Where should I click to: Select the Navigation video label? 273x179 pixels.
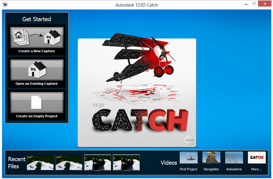pyautogui.click(x=211, y=169)
